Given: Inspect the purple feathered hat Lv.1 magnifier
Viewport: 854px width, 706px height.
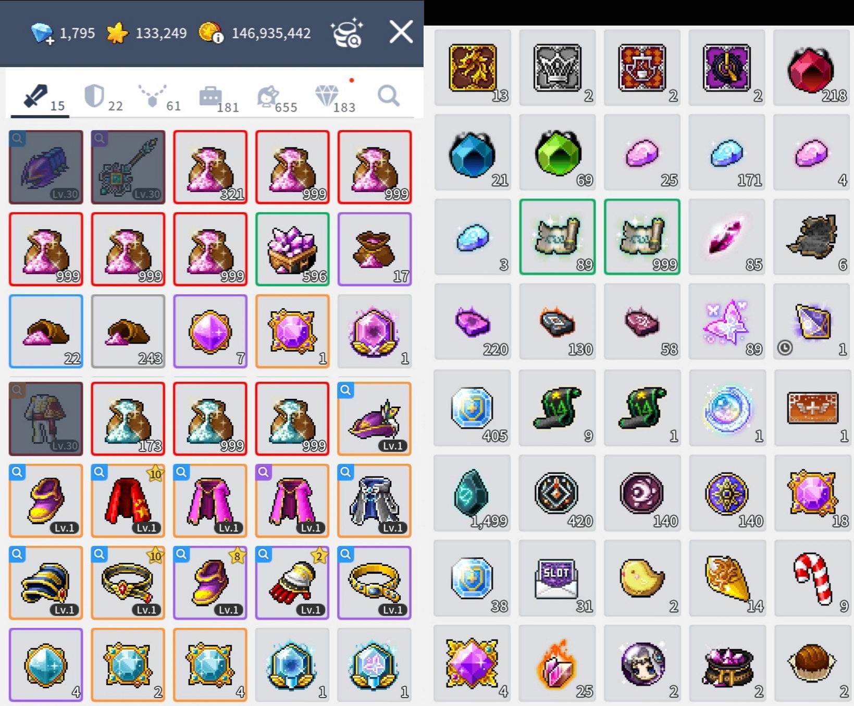Looking at the screenshot, I should [346, 390].
